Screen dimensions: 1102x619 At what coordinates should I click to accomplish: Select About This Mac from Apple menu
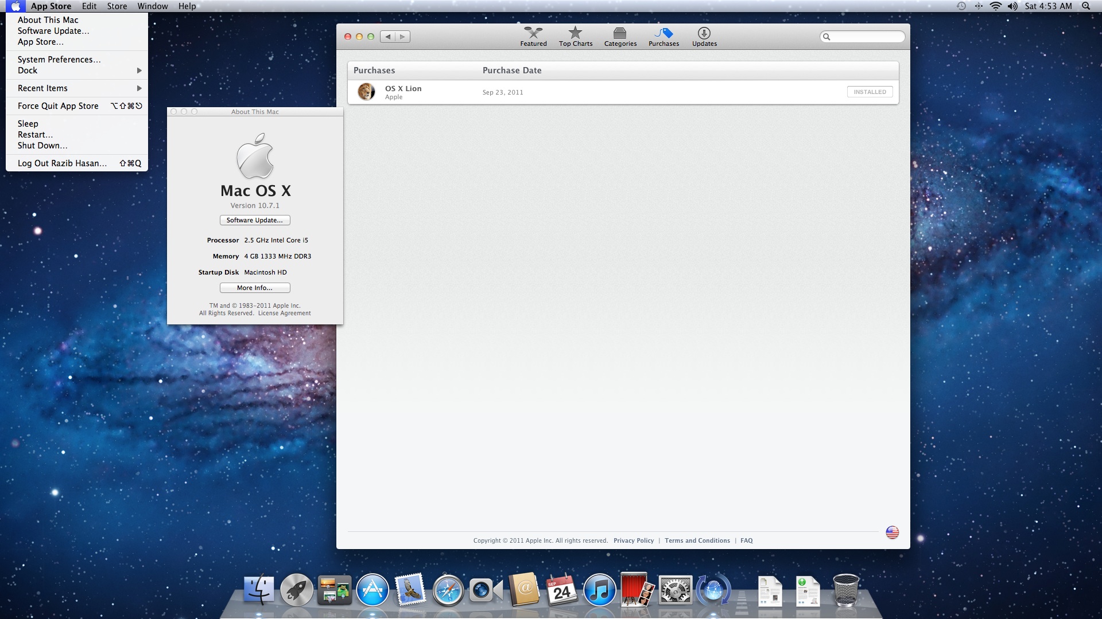[x=77, y=20]
